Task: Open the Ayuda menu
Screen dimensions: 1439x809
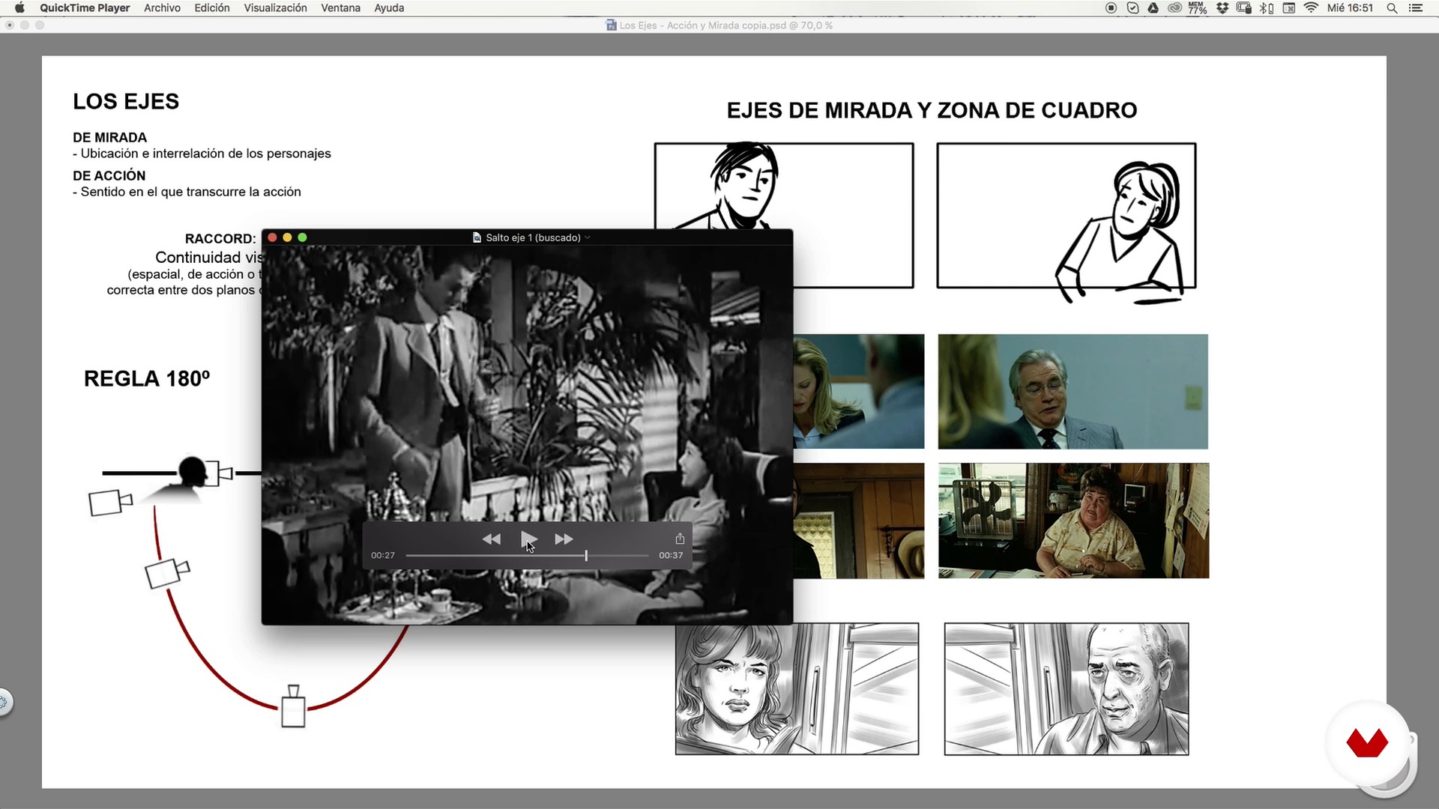Action: coord(389,8)
